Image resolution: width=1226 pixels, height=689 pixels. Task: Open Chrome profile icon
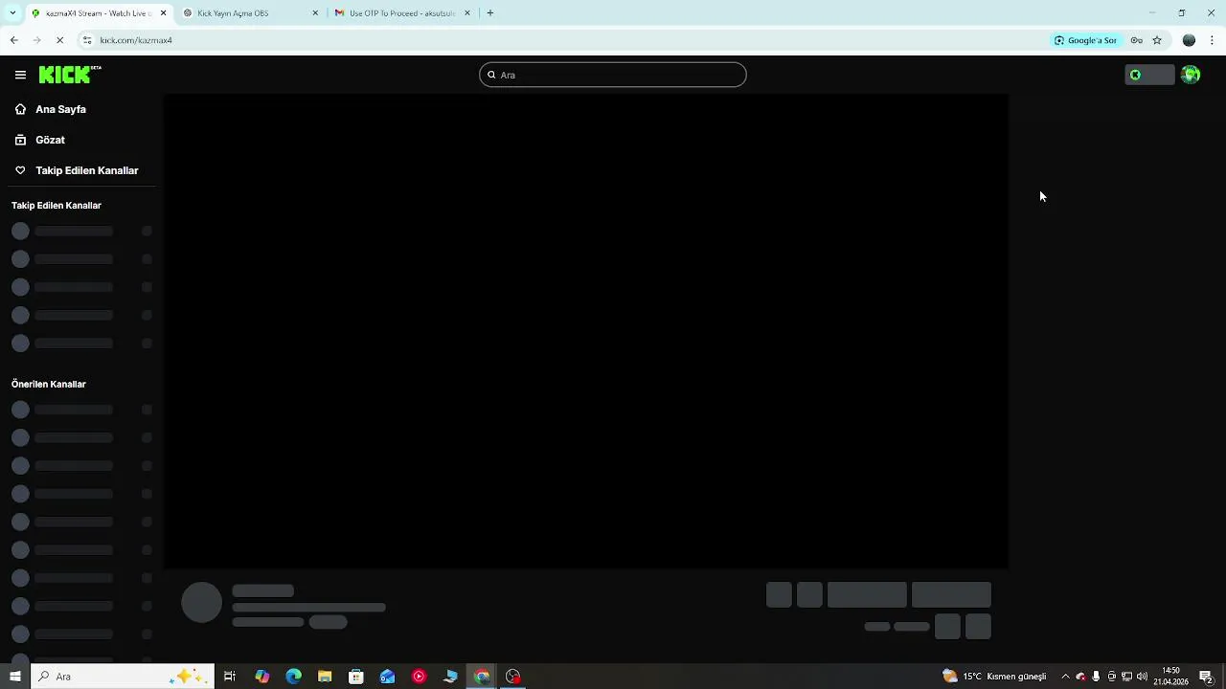pyautogui.click(x=1189, y=40)
